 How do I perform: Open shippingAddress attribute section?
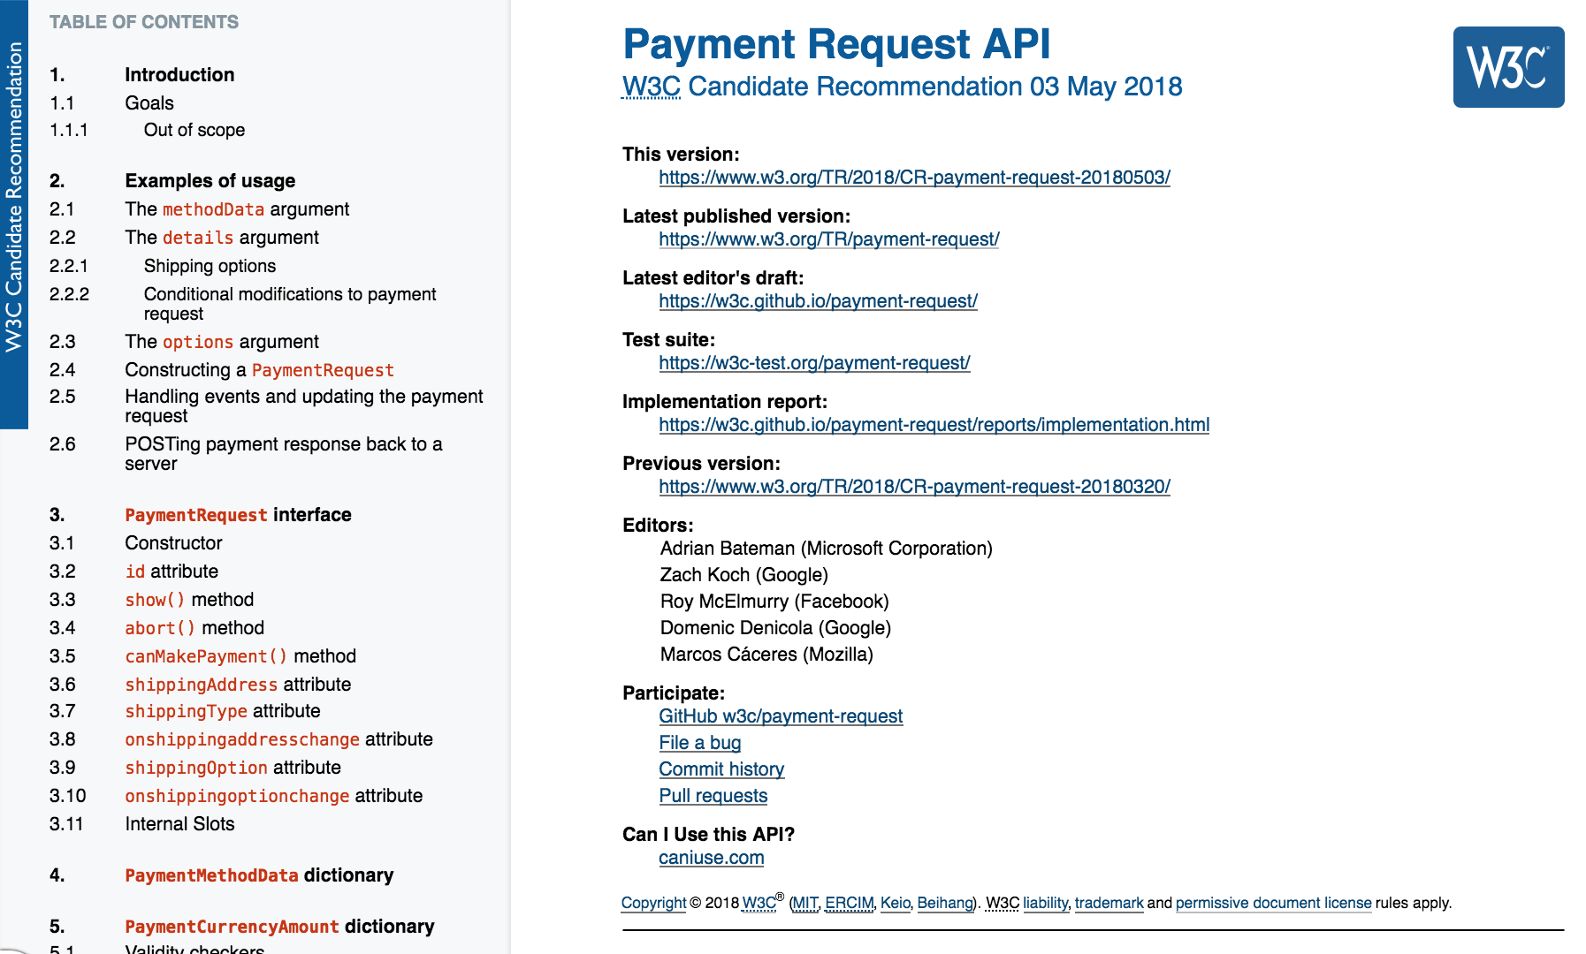tap(238, 685)
